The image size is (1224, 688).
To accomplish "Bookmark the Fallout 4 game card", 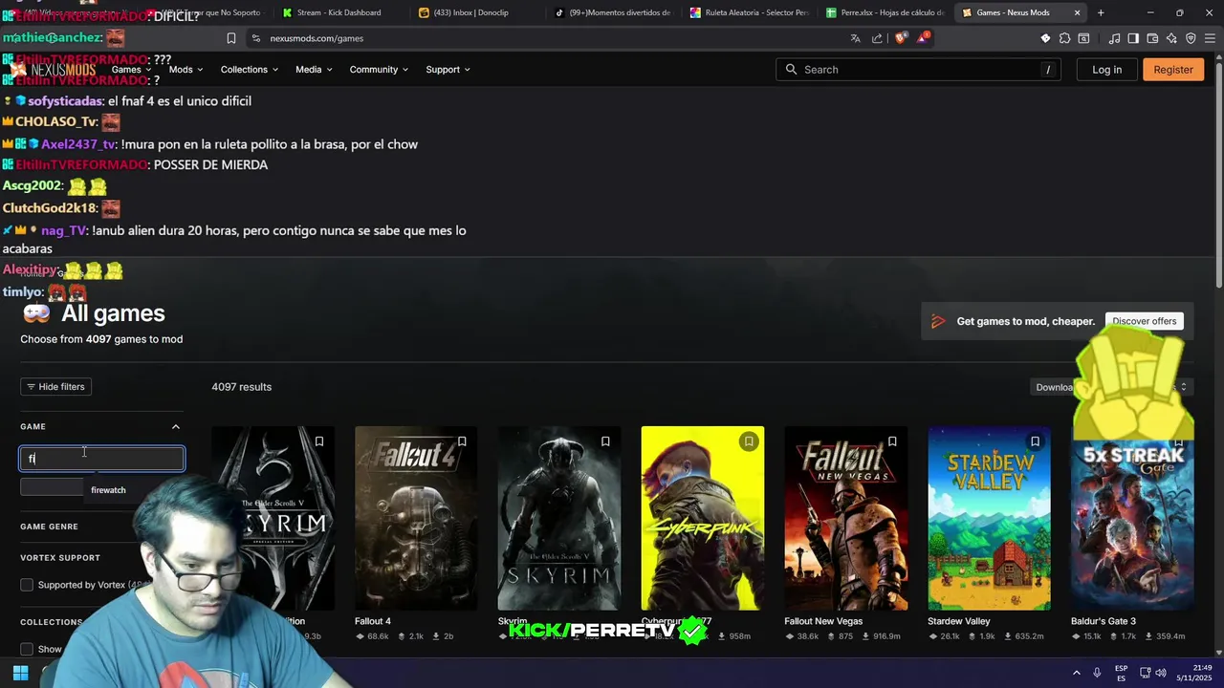I will (462, 441).
